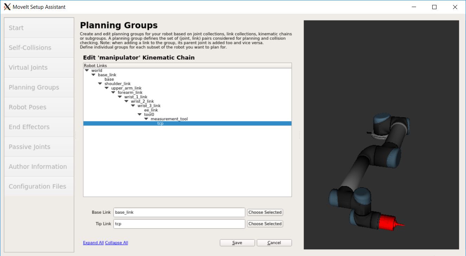The width and height of the screenshot is (466, 256).
Task: Collapse the tool0 tree node
Action: point(140,114)
